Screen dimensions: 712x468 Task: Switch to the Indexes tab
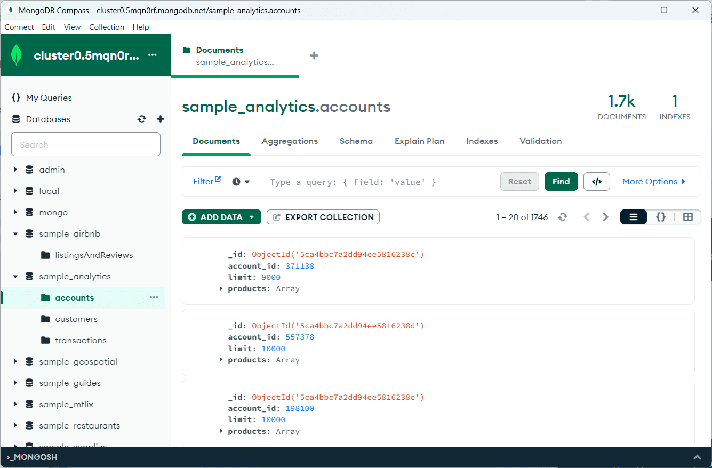tap(482, 141)
